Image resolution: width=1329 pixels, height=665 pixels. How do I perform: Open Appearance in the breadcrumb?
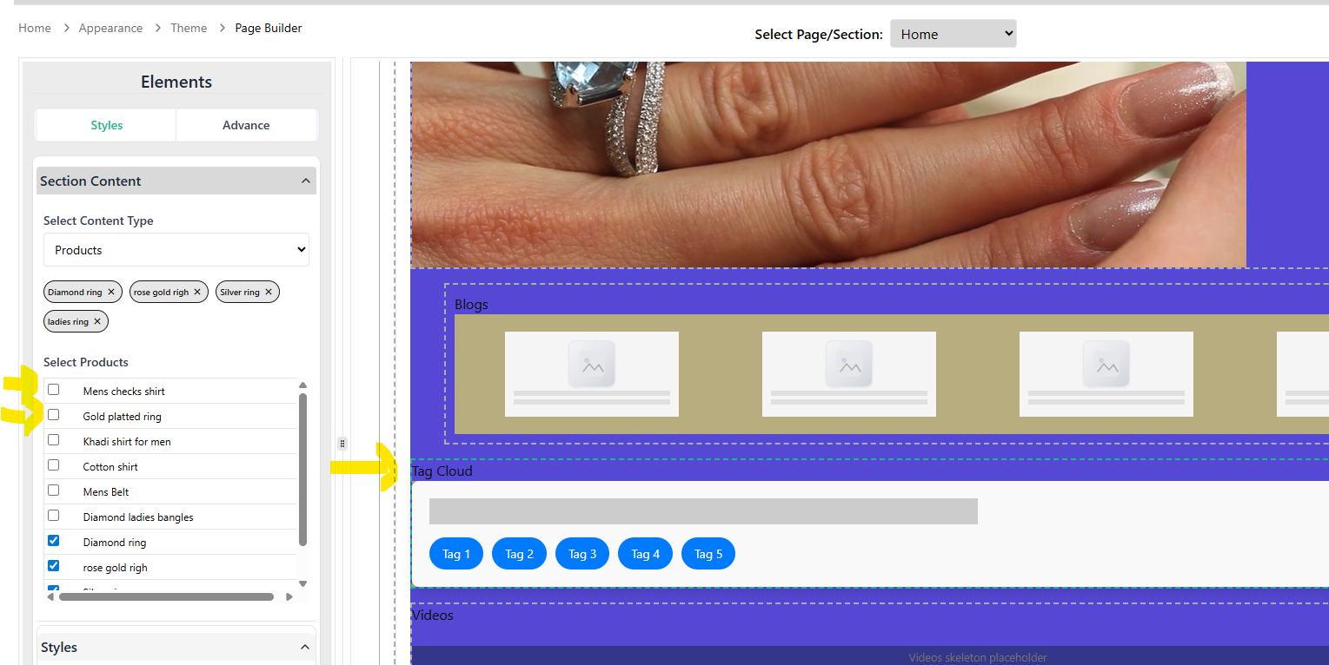coord(110,28)
